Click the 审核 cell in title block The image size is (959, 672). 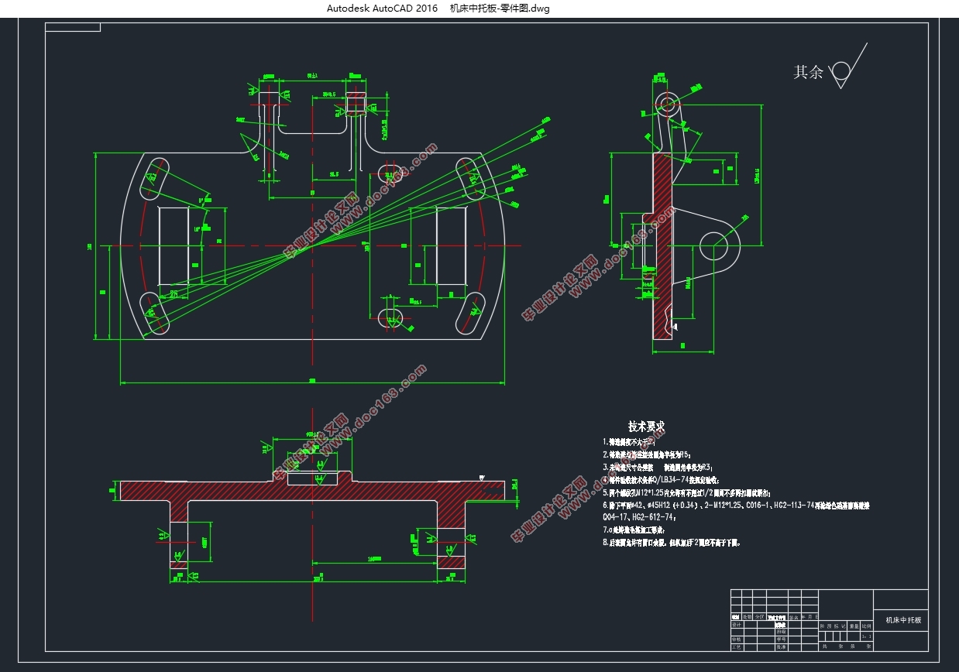point(737,639)
